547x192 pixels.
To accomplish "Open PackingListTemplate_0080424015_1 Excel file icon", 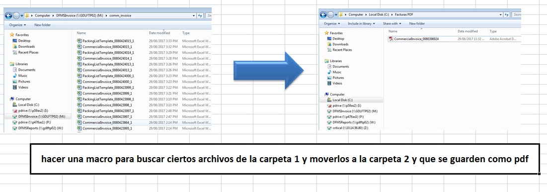I will pyautogui.click(x=79, y=41).
